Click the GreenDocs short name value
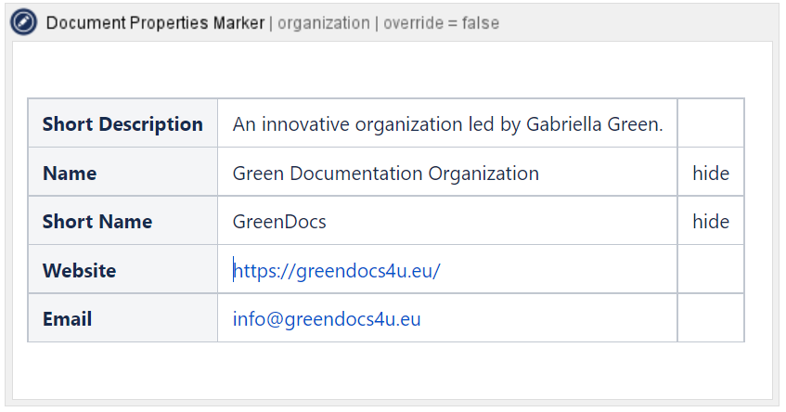The height and width of the screenshot is (412, 786). pos(279,222)
